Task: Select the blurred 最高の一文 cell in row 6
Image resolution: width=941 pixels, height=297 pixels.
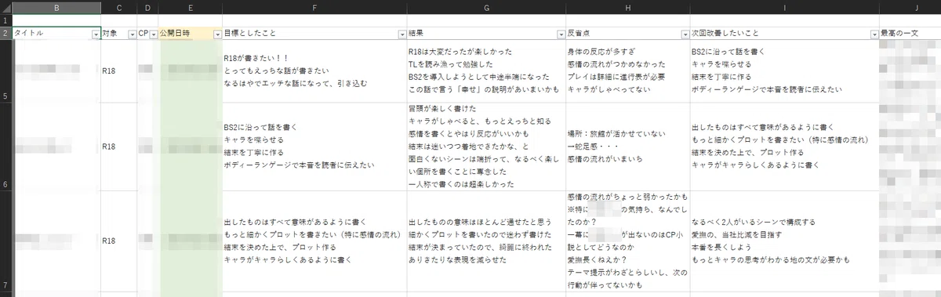Action: click(x=910, y=147)
